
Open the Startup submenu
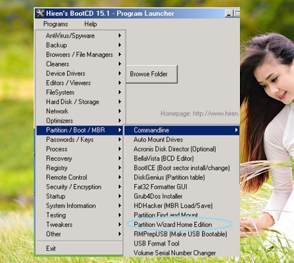coord(79,196)
